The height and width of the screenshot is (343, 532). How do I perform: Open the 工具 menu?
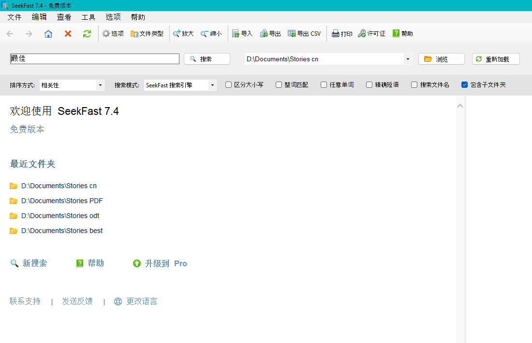point(88,17)
